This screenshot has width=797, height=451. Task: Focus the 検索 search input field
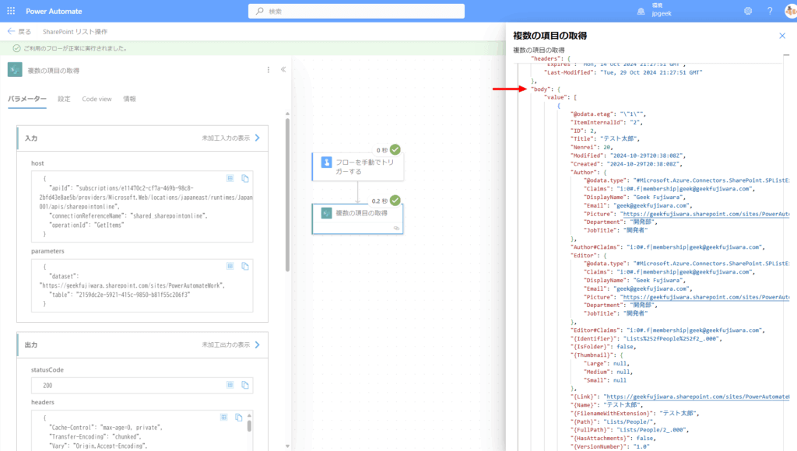point(356,11)
